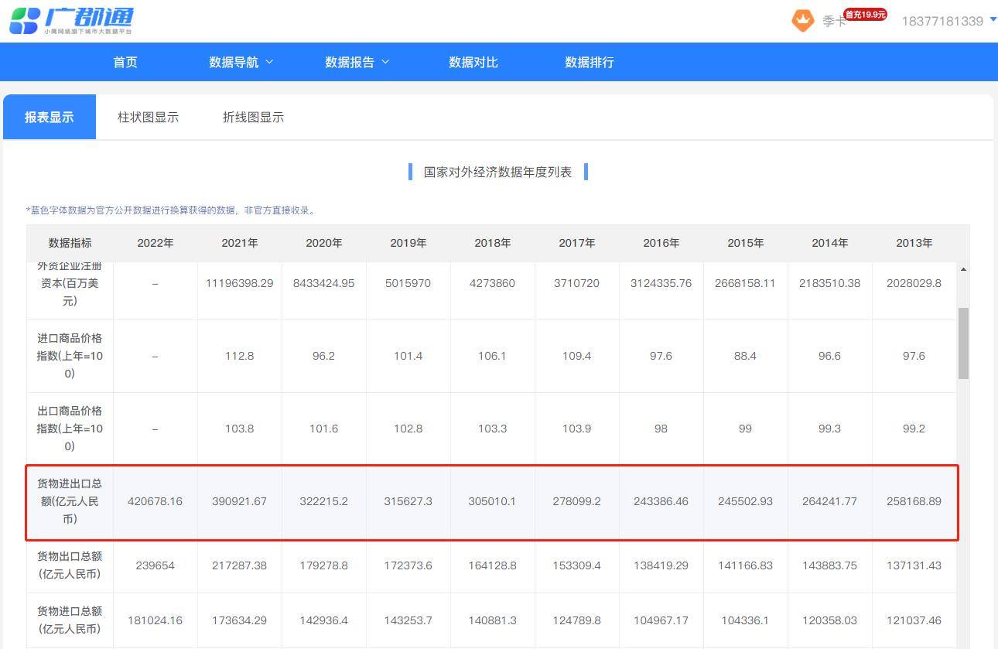Open the account dropdown beside 18377181339
Screen dimensions: 998x649
pos(993,21)
